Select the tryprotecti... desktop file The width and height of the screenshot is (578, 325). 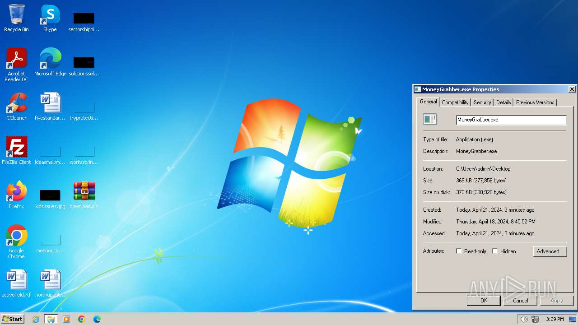[84, 111]
